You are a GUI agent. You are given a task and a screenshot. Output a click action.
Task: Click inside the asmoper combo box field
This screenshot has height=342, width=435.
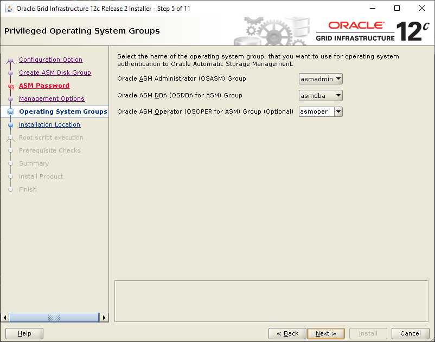pyautogui.click(x=317, y=112)
